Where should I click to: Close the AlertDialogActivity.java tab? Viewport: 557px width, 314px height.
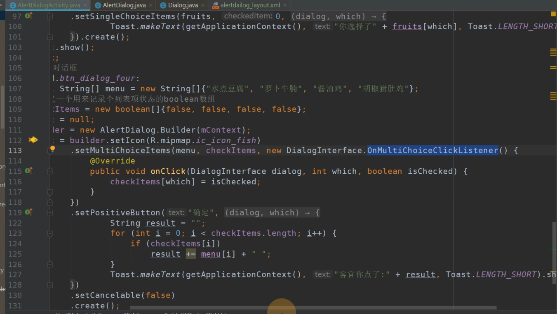click(86, 5)
